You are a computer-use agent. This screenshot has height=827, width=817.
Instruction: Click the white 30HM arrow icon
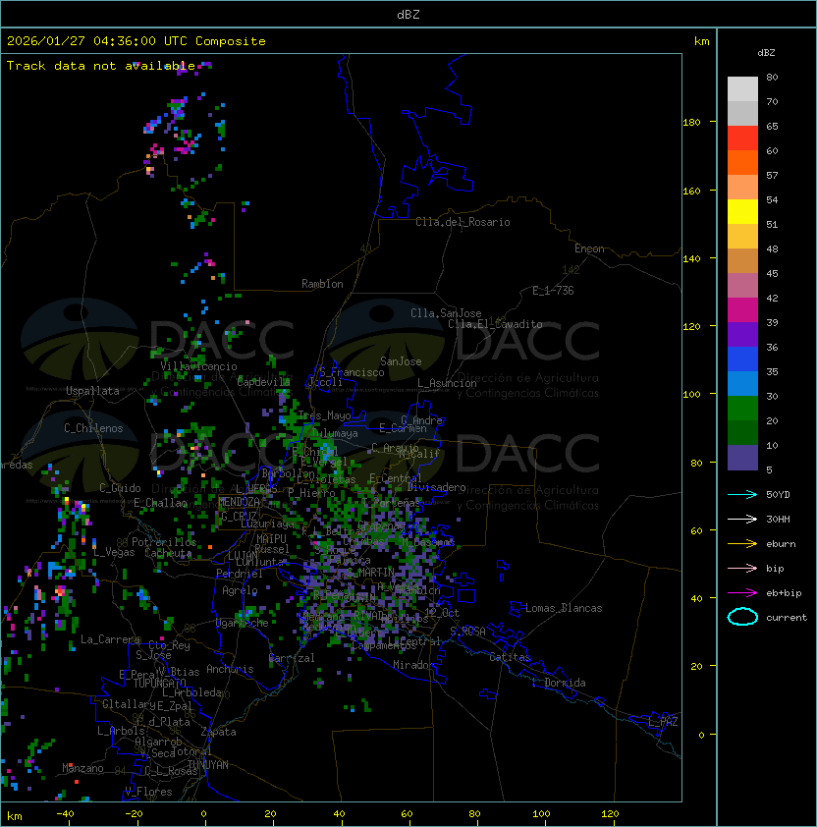click(742, 519)
